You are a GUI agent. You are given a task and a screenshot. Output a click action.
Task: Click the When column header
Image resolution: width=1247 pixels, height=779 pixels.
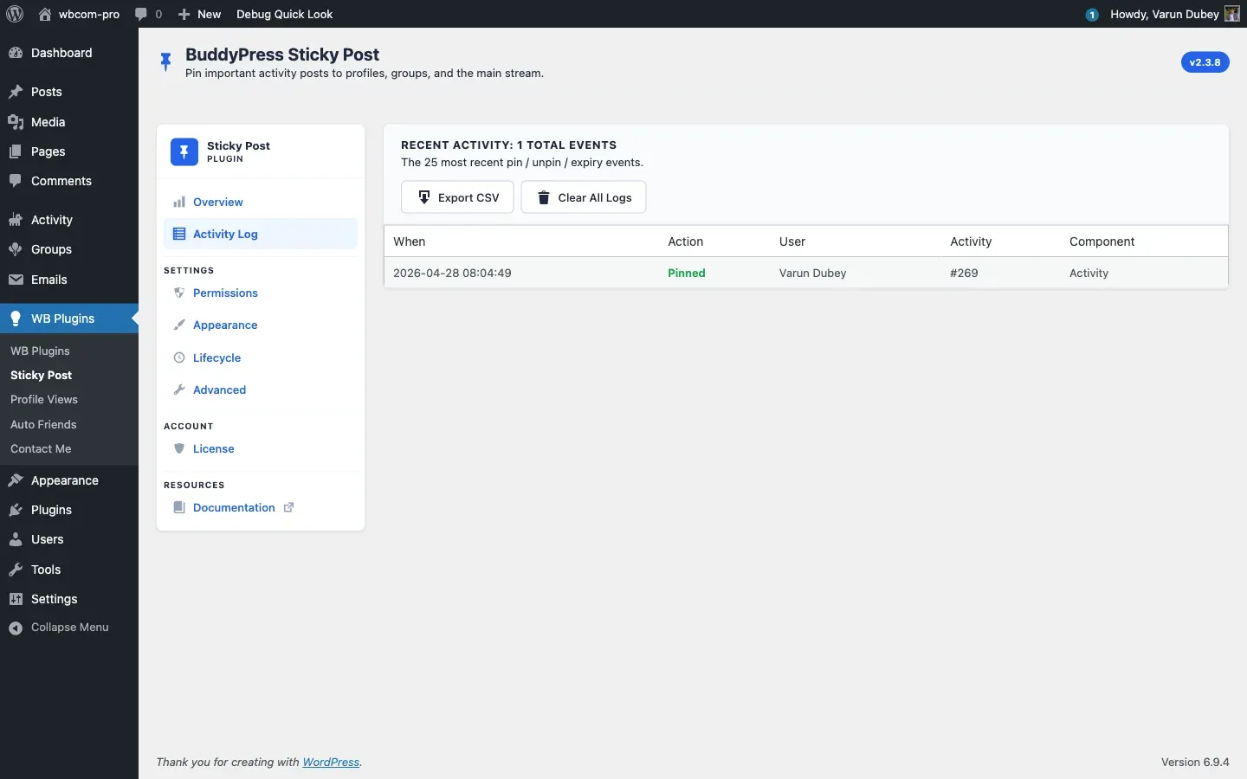click(410, 241)
